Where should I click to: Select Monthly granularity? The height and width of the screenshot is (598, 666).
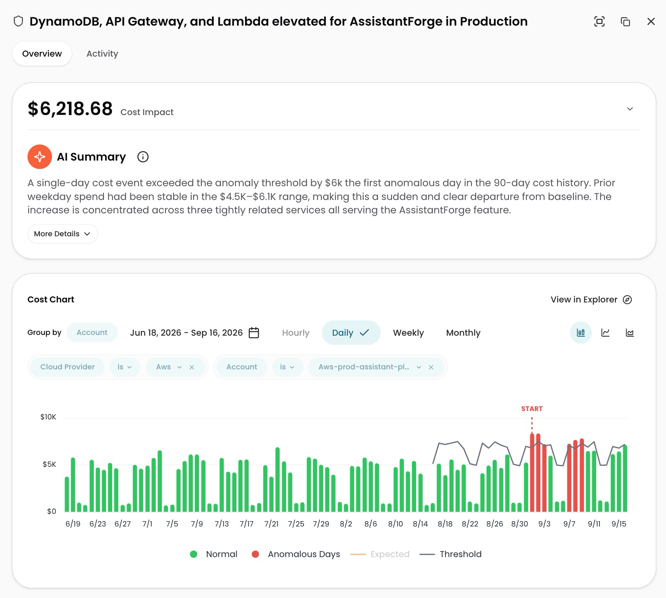click(463, 333)
